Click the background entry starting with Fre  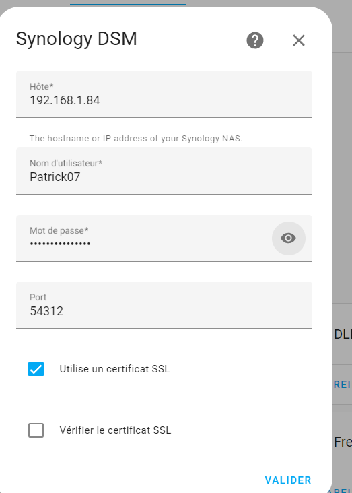click(x=343, y=442)
